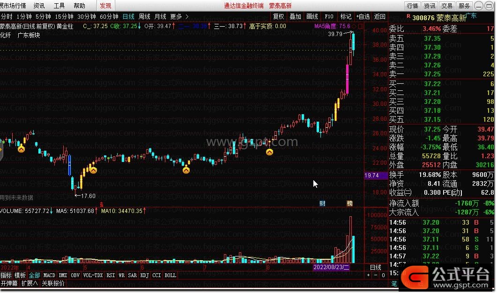Switch to 30分钟 chart period
Image resolution: width=497 pixels, height=293 pixels.
pos(87,16)
